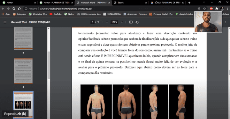The width and height of the screenshot is (230, 119).
Task: Click the back-view body photo
Action: coord(126,102)
